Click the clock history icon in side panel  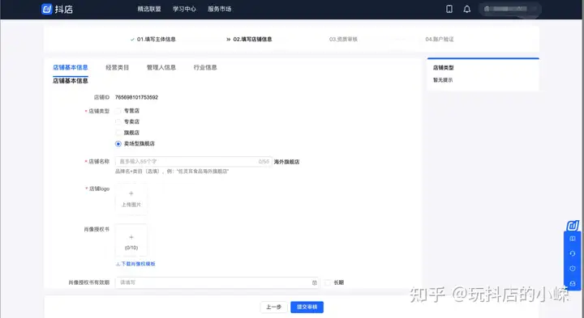click(x=573, y=268)
